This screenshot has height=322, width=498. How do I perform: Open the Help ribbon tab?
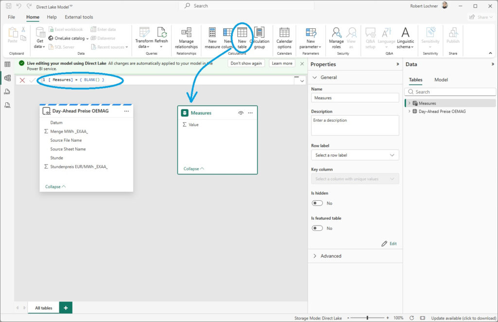pyautogui.click(x=52, y=17)
